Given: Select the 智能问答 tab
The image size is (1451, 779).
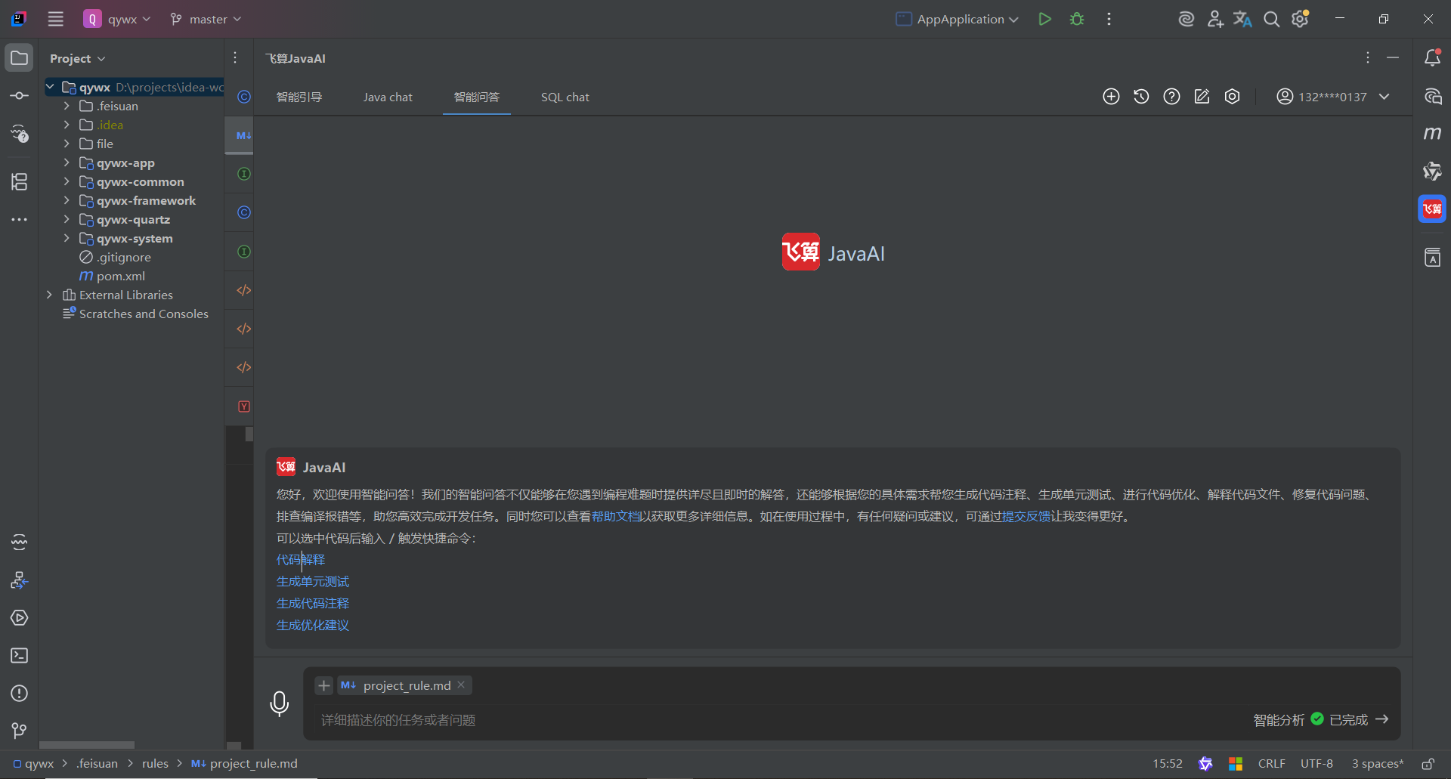Looking at the screenshot, I should point(477,97).
